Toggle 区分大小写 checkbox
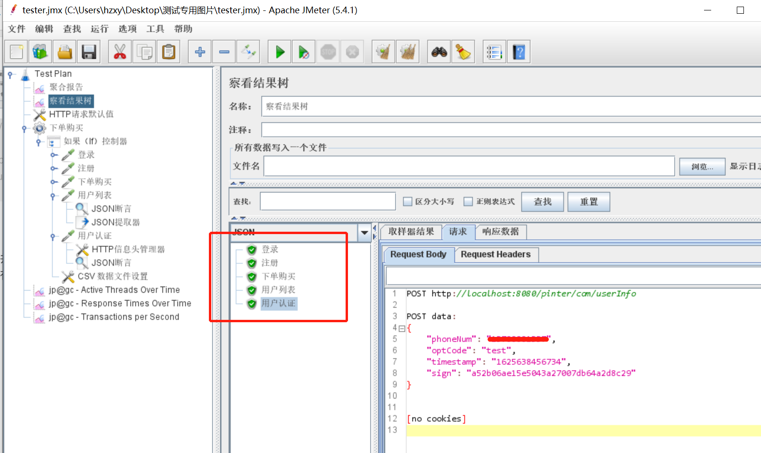The width and height of the screenshot is (761, 453). point(407,201)
